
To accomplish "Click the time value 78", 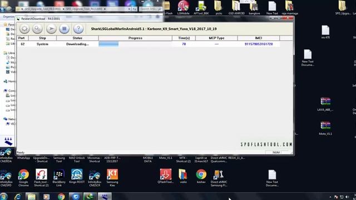I will click(184, 44).
